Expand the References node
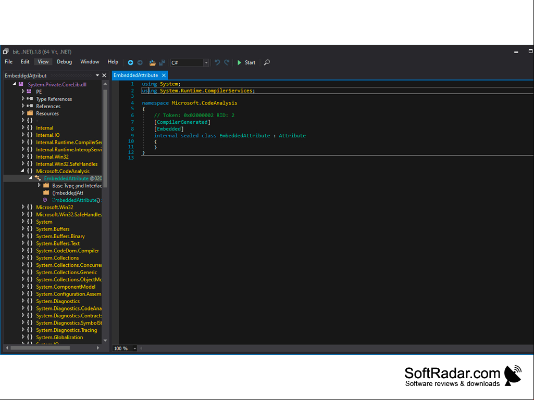This screenshot has height=400, width=534. [23, 106]
